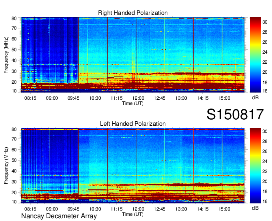Click 12:00 tick on Right Handed time axis
Viewport: 272px width, 221px height.
138,98
